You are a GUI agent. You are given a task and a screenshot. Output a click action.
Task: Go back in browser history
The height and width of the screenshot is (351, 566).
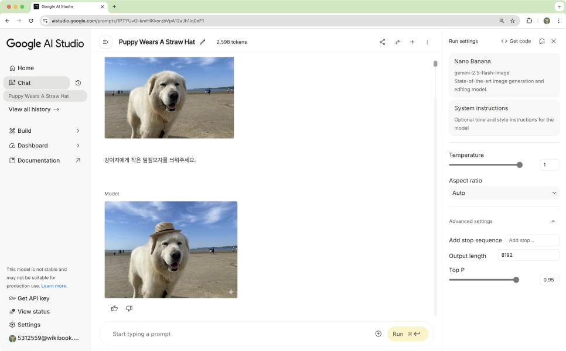[7, 21]
